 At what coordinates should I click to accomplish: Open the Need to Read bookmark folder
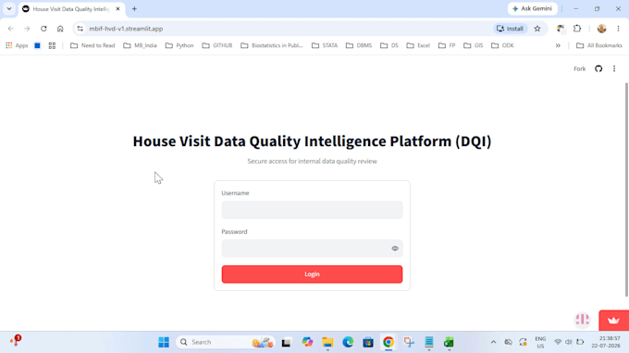[92, 45]
